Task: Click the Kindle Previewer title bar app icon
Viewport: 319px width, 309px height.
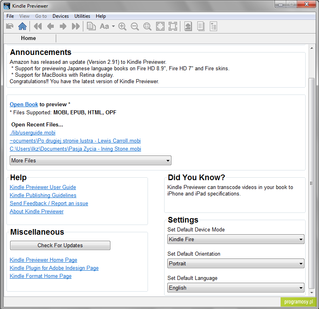Action: point(7,6)
